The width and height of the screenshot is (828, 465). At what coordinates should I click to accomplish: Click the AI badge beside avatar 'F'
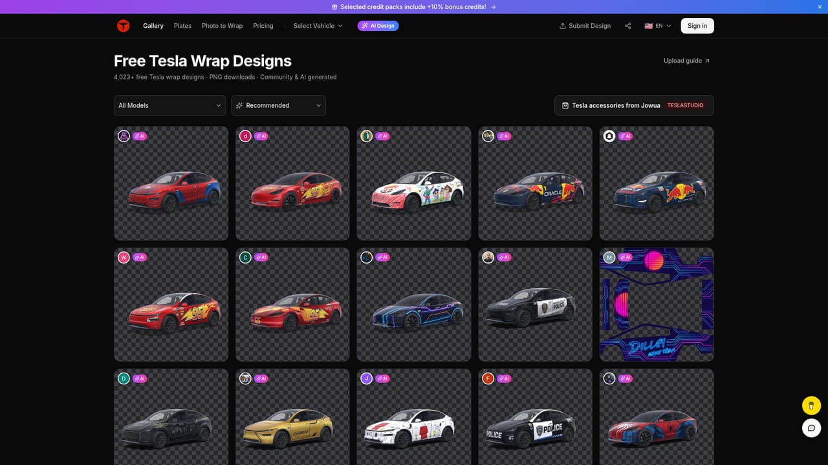click(504, 378)
